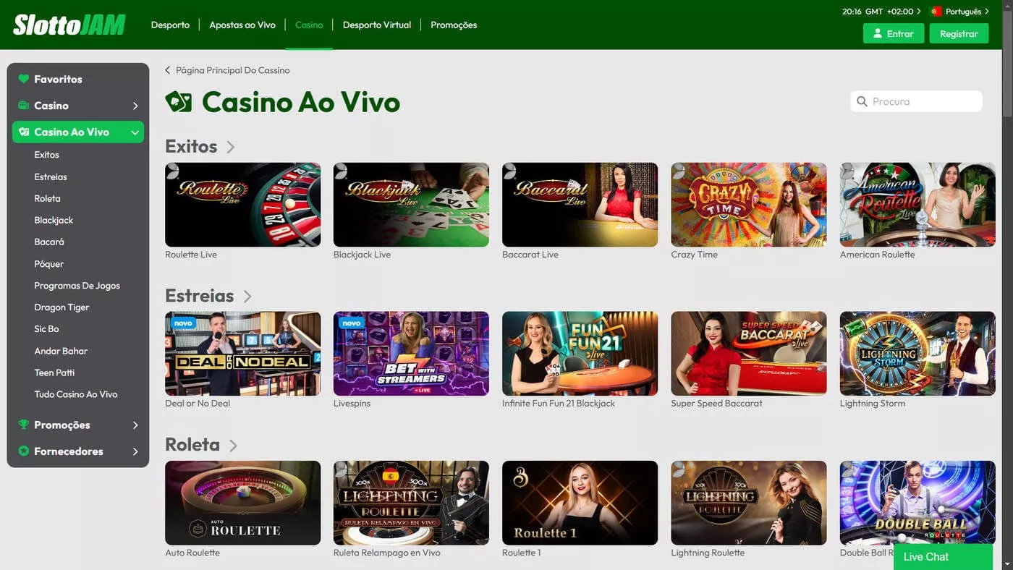Click the Casino slot icon in sidebar
1013x570 pixels.
(23, 105)
